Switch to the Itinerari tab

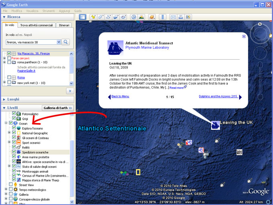coord(64,25)
